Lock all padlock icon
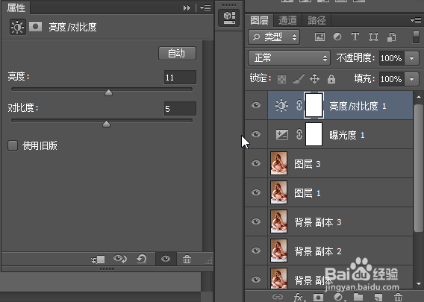This screenshot has height=302, width=424. coord(331,79)
